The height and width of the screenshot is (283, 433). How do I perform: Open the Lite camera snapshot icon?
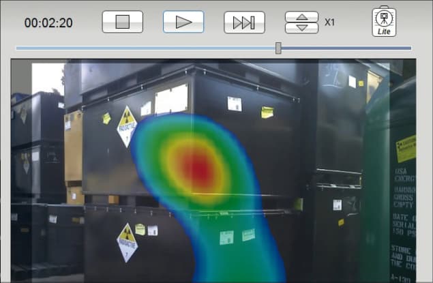click(384, 22)
